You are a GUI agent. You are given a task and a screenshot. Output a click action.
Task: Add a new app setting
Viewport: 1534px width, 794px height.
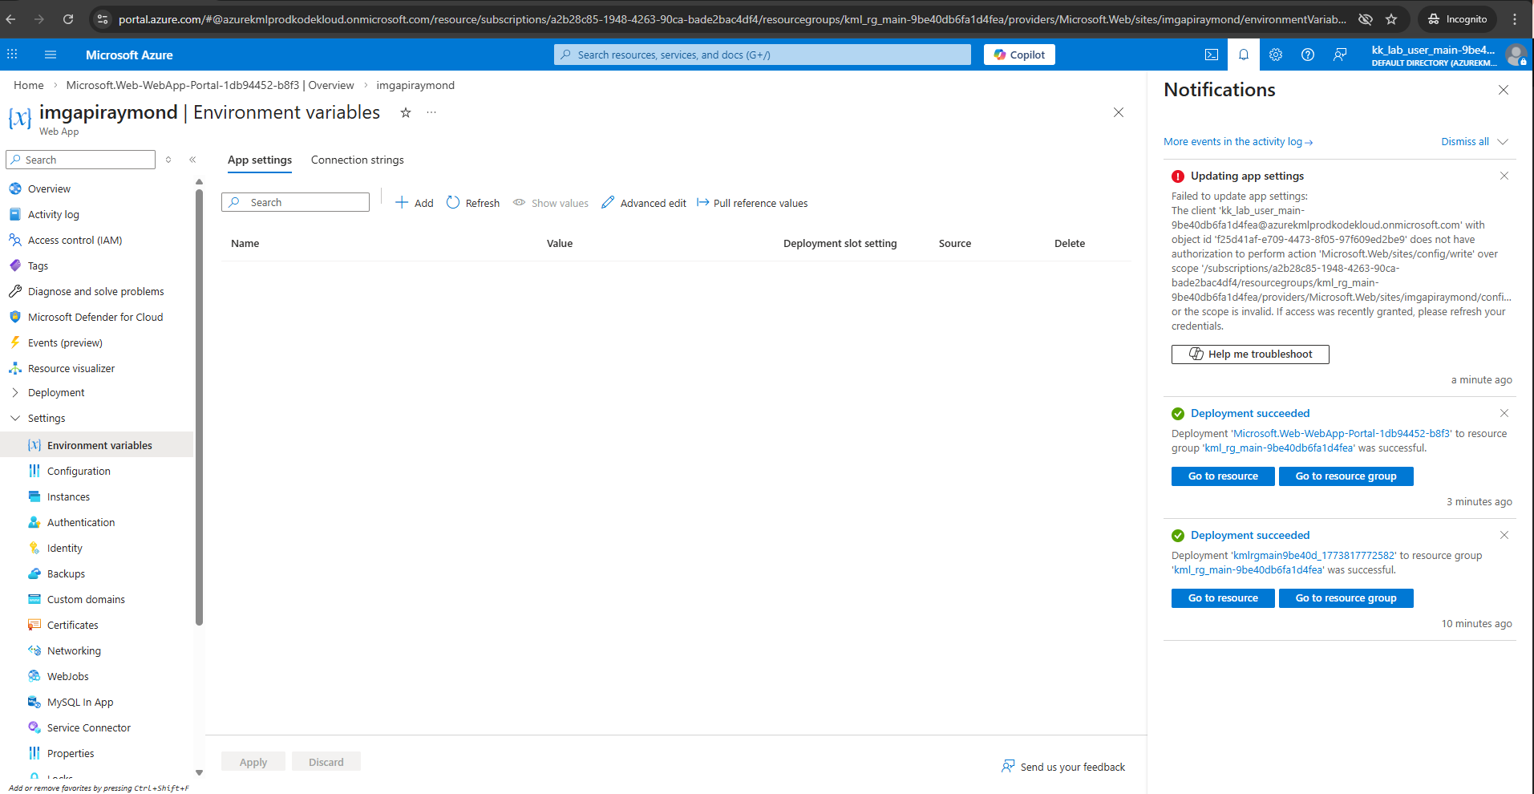415,203
